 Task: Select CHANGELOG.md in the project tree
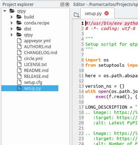tap(41, 53)
